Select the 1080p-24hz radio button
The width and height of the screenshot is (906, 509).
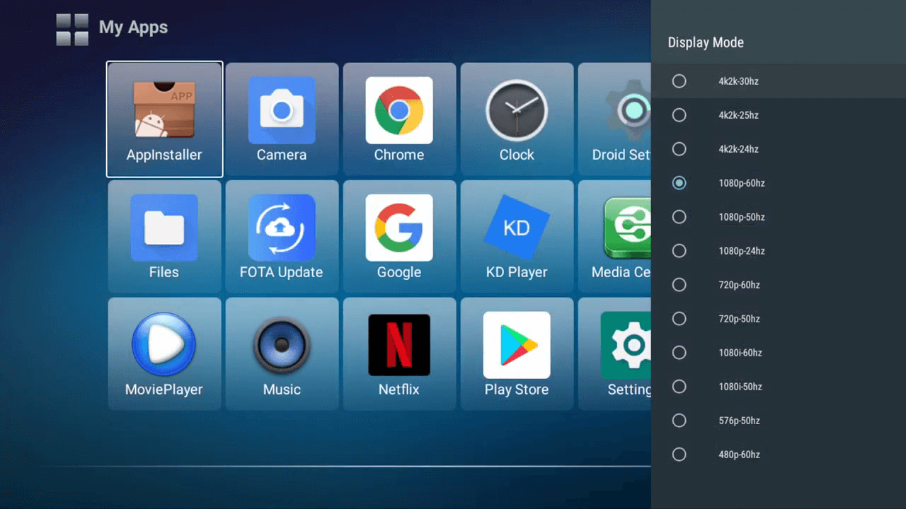679,251
